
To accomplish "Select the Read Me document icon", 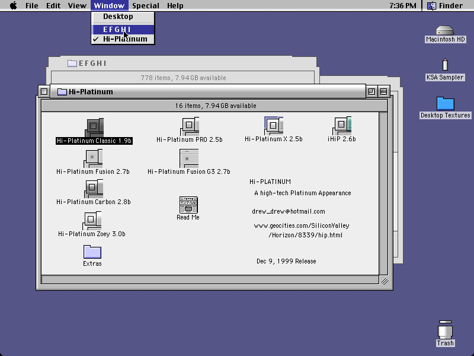I will coord(188,205).
